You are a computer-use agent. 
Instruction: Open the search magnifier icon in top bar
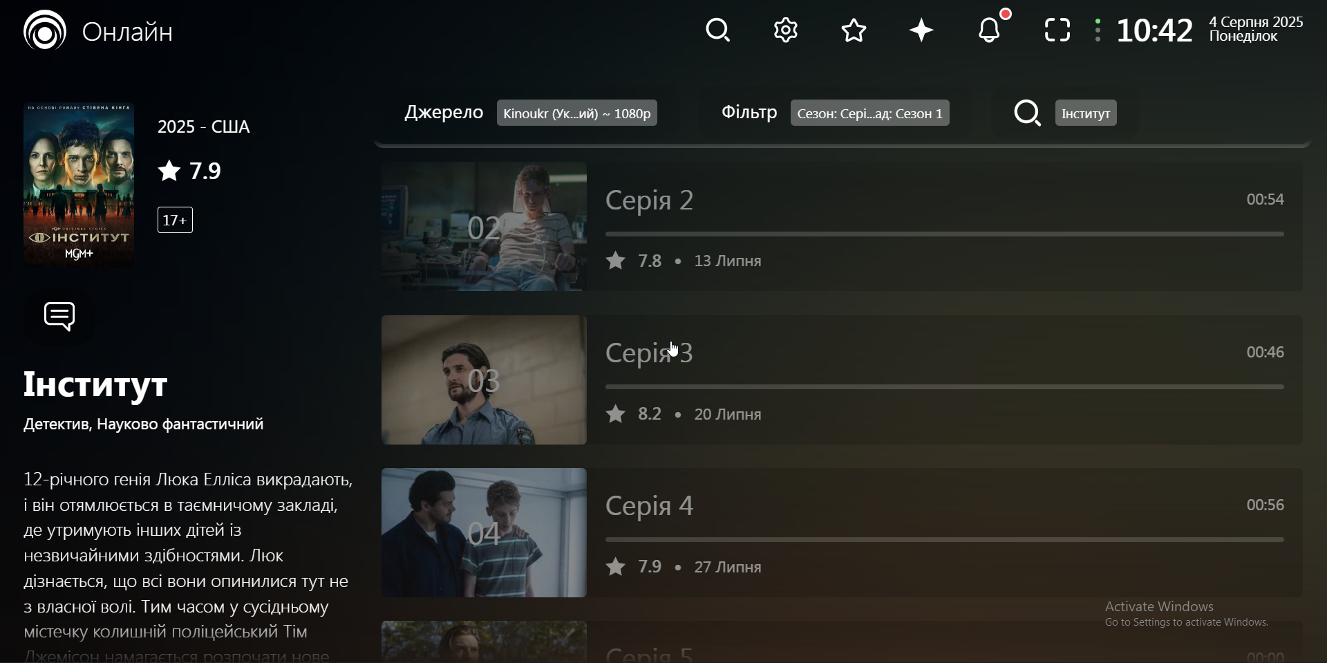[718, 31]
